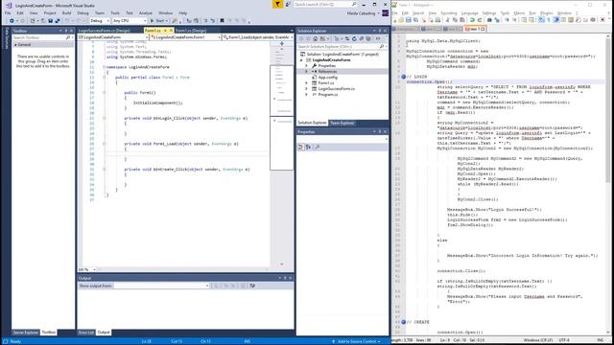The image size is (614, 345).
Task: Click the Visual Studio user account avatar icon
Action: [x=386, y=12]
